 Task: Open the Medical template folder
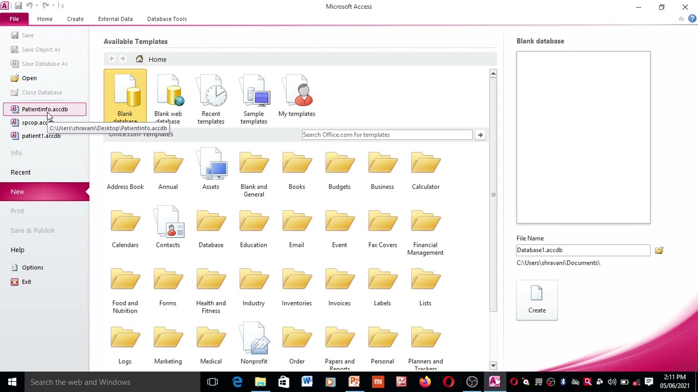coord(210,345)
